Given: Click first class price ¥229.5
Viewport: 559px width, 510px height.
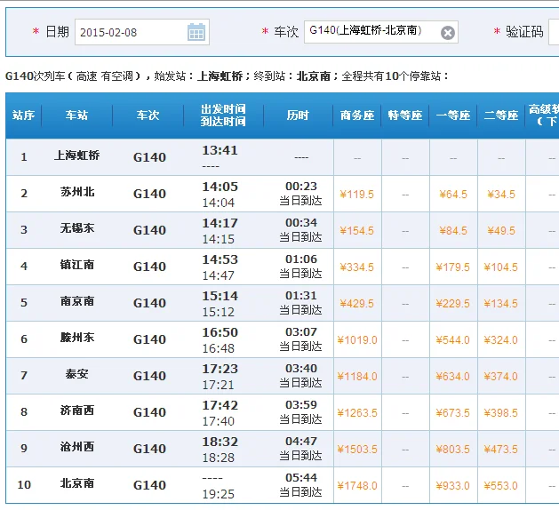Looking at the screenshot, I should (x=452, y=304).
